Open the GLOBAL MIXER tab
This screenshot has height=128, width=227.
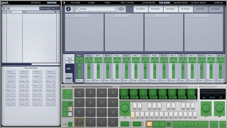pos(198,3)
